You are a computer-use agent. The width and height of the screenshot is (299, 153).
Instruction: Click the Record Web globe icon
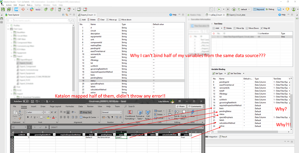click(51, 9)
